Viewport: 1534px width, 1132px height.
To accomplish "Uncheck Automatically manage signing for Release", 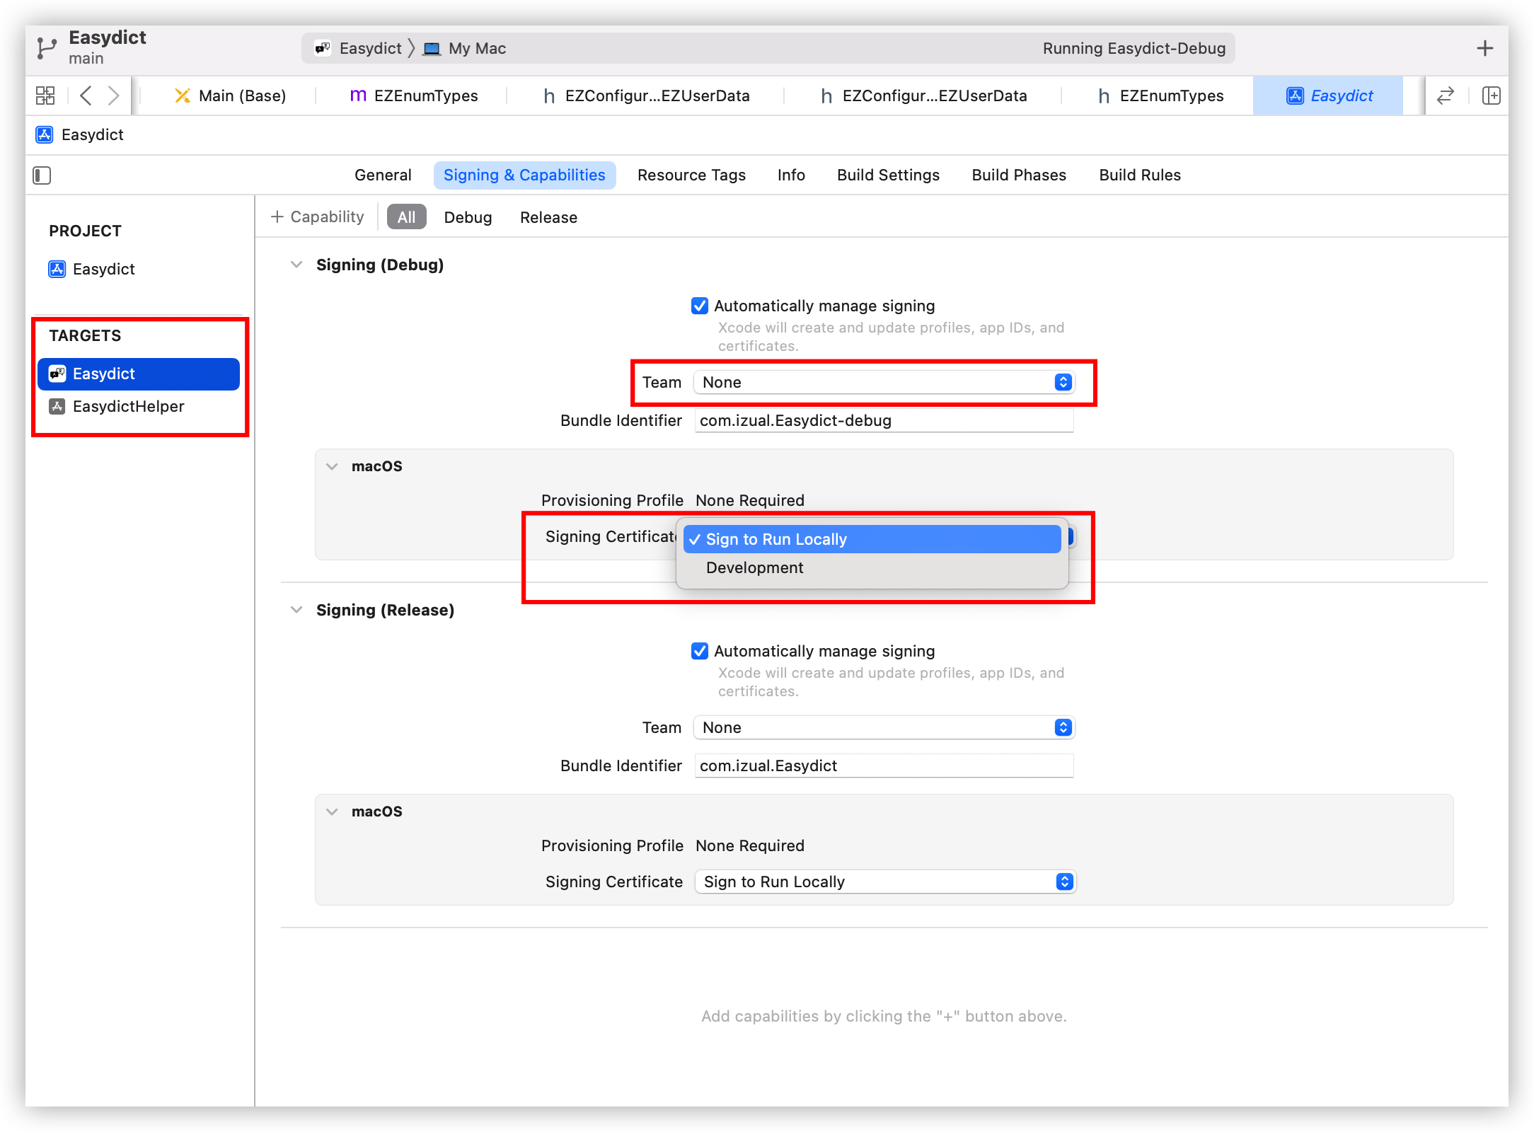I will [x=700, y=651].
